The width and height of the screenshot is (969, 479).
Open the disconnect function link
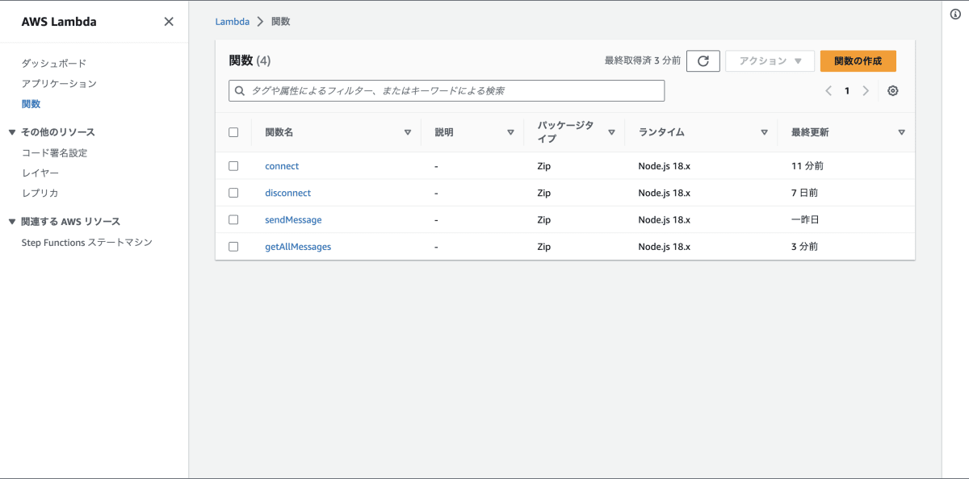click(287, 193)
